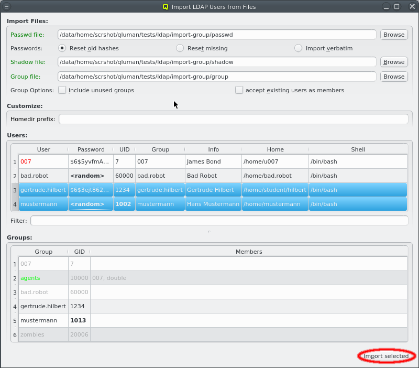Click the Import selected button
419x368 pixels.
coord(386,356)
